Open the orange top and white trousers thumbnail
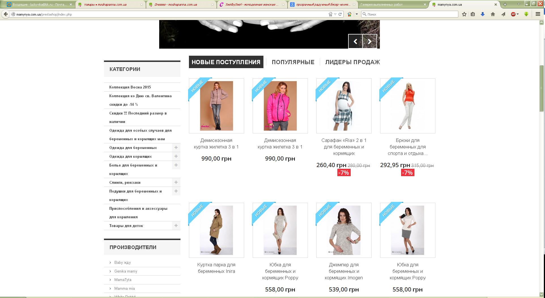 (x=408, y=106)
